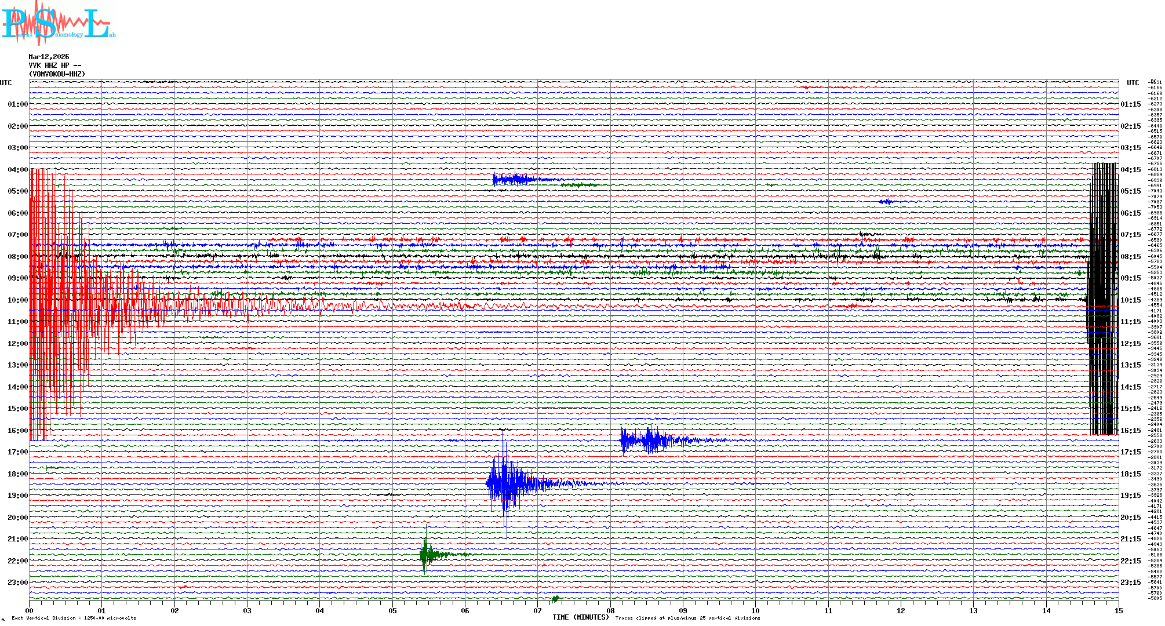Click the blue seismic event near 18:15 row
This screenshot has height=626, width=1165.
tap(507, 483)
